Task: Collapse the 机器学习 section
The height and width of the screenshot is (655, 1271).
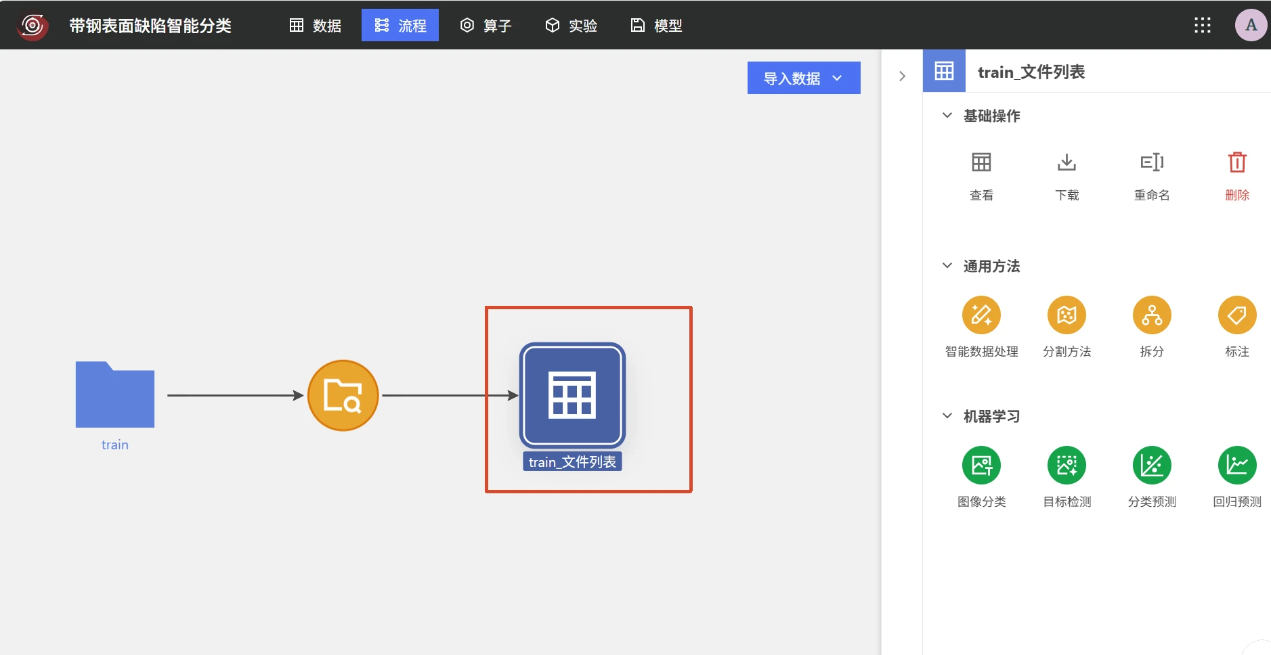Action: coord(947,416)
